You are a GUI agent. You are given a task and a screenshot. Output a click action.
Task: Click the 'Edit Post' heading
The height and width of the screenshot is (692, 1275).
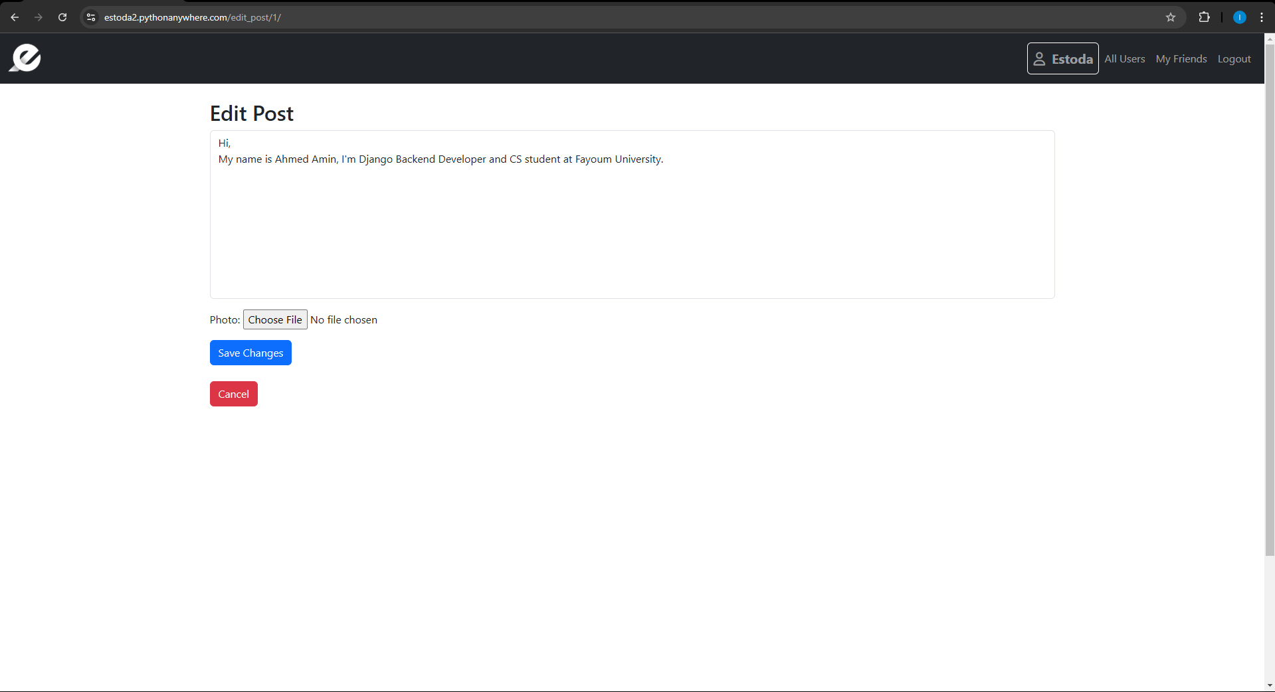251,114
